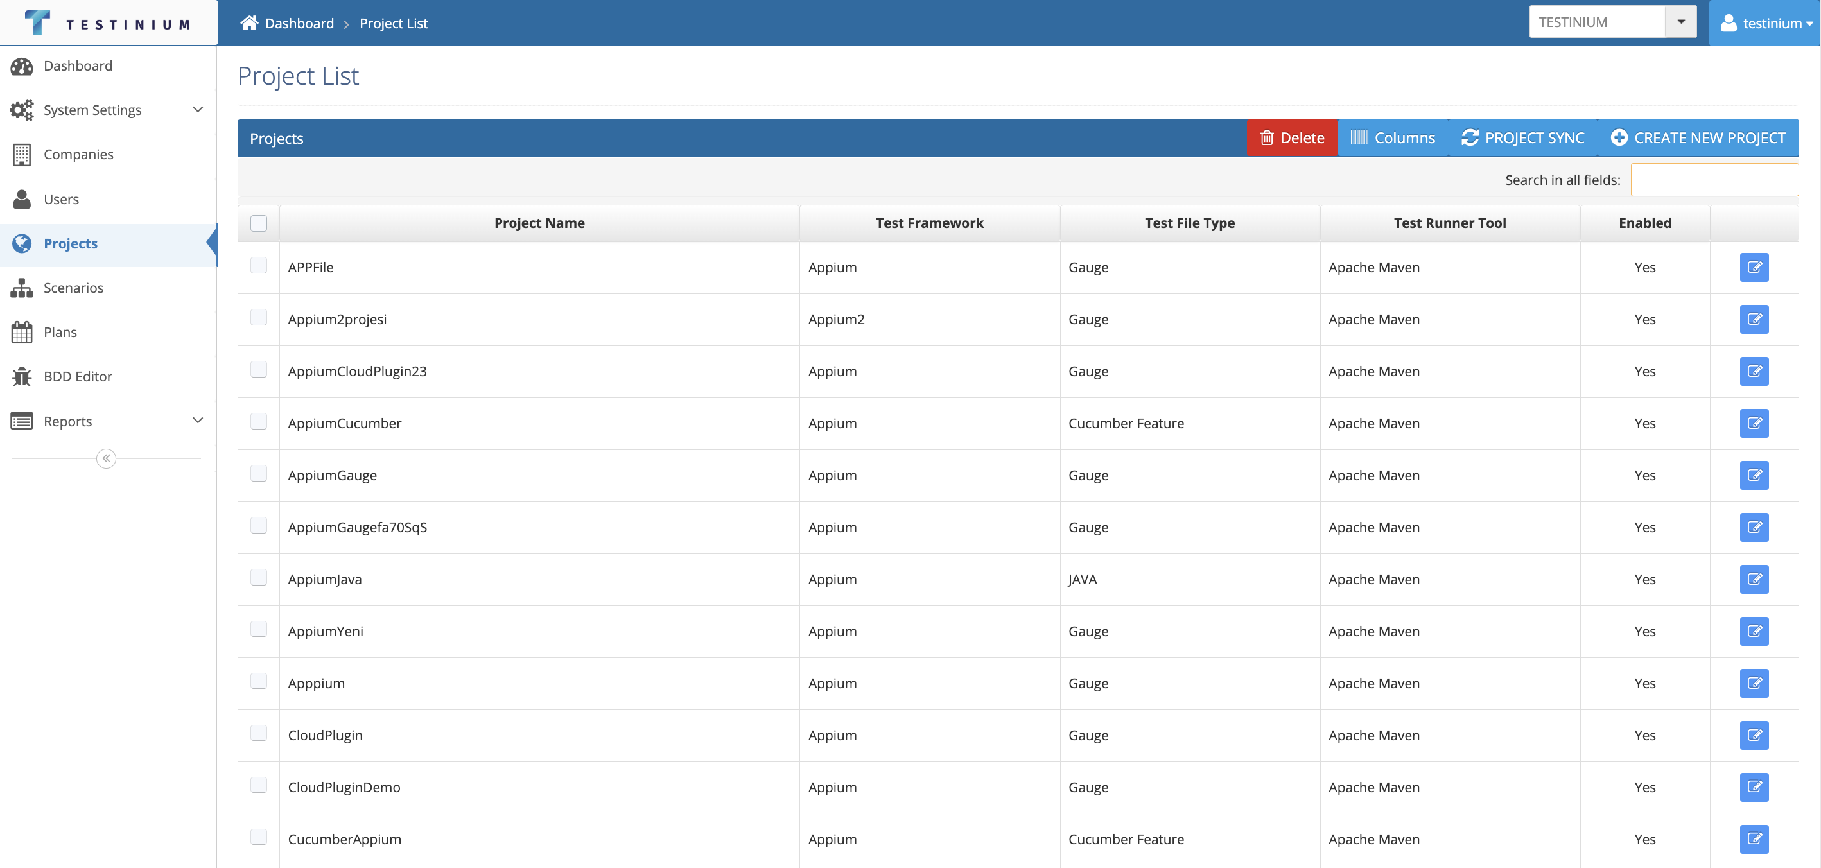Open the TESTINIUM company dropdown
Image resolution: width=1821 pixels, height=868 pixels.
point(1681,22)
